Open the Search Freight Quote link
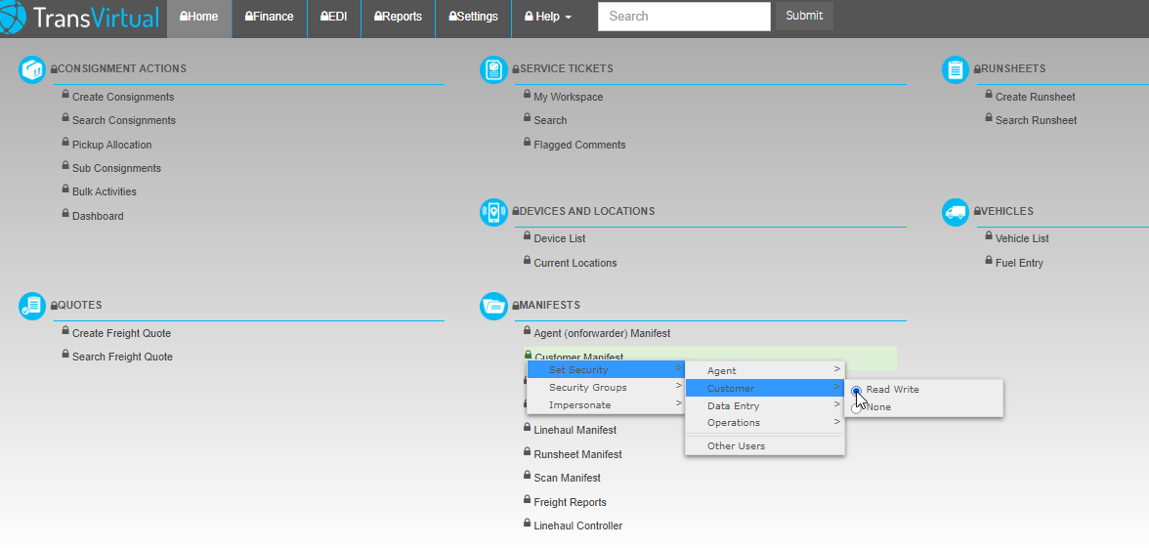 click(122, 357)
